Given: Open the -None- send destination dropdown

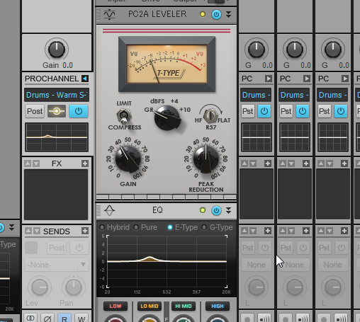Looking at the screenshot, I should coord(57,265).
